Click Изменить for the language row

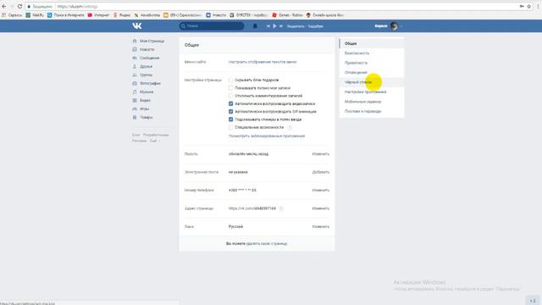(x=320, y=227)
